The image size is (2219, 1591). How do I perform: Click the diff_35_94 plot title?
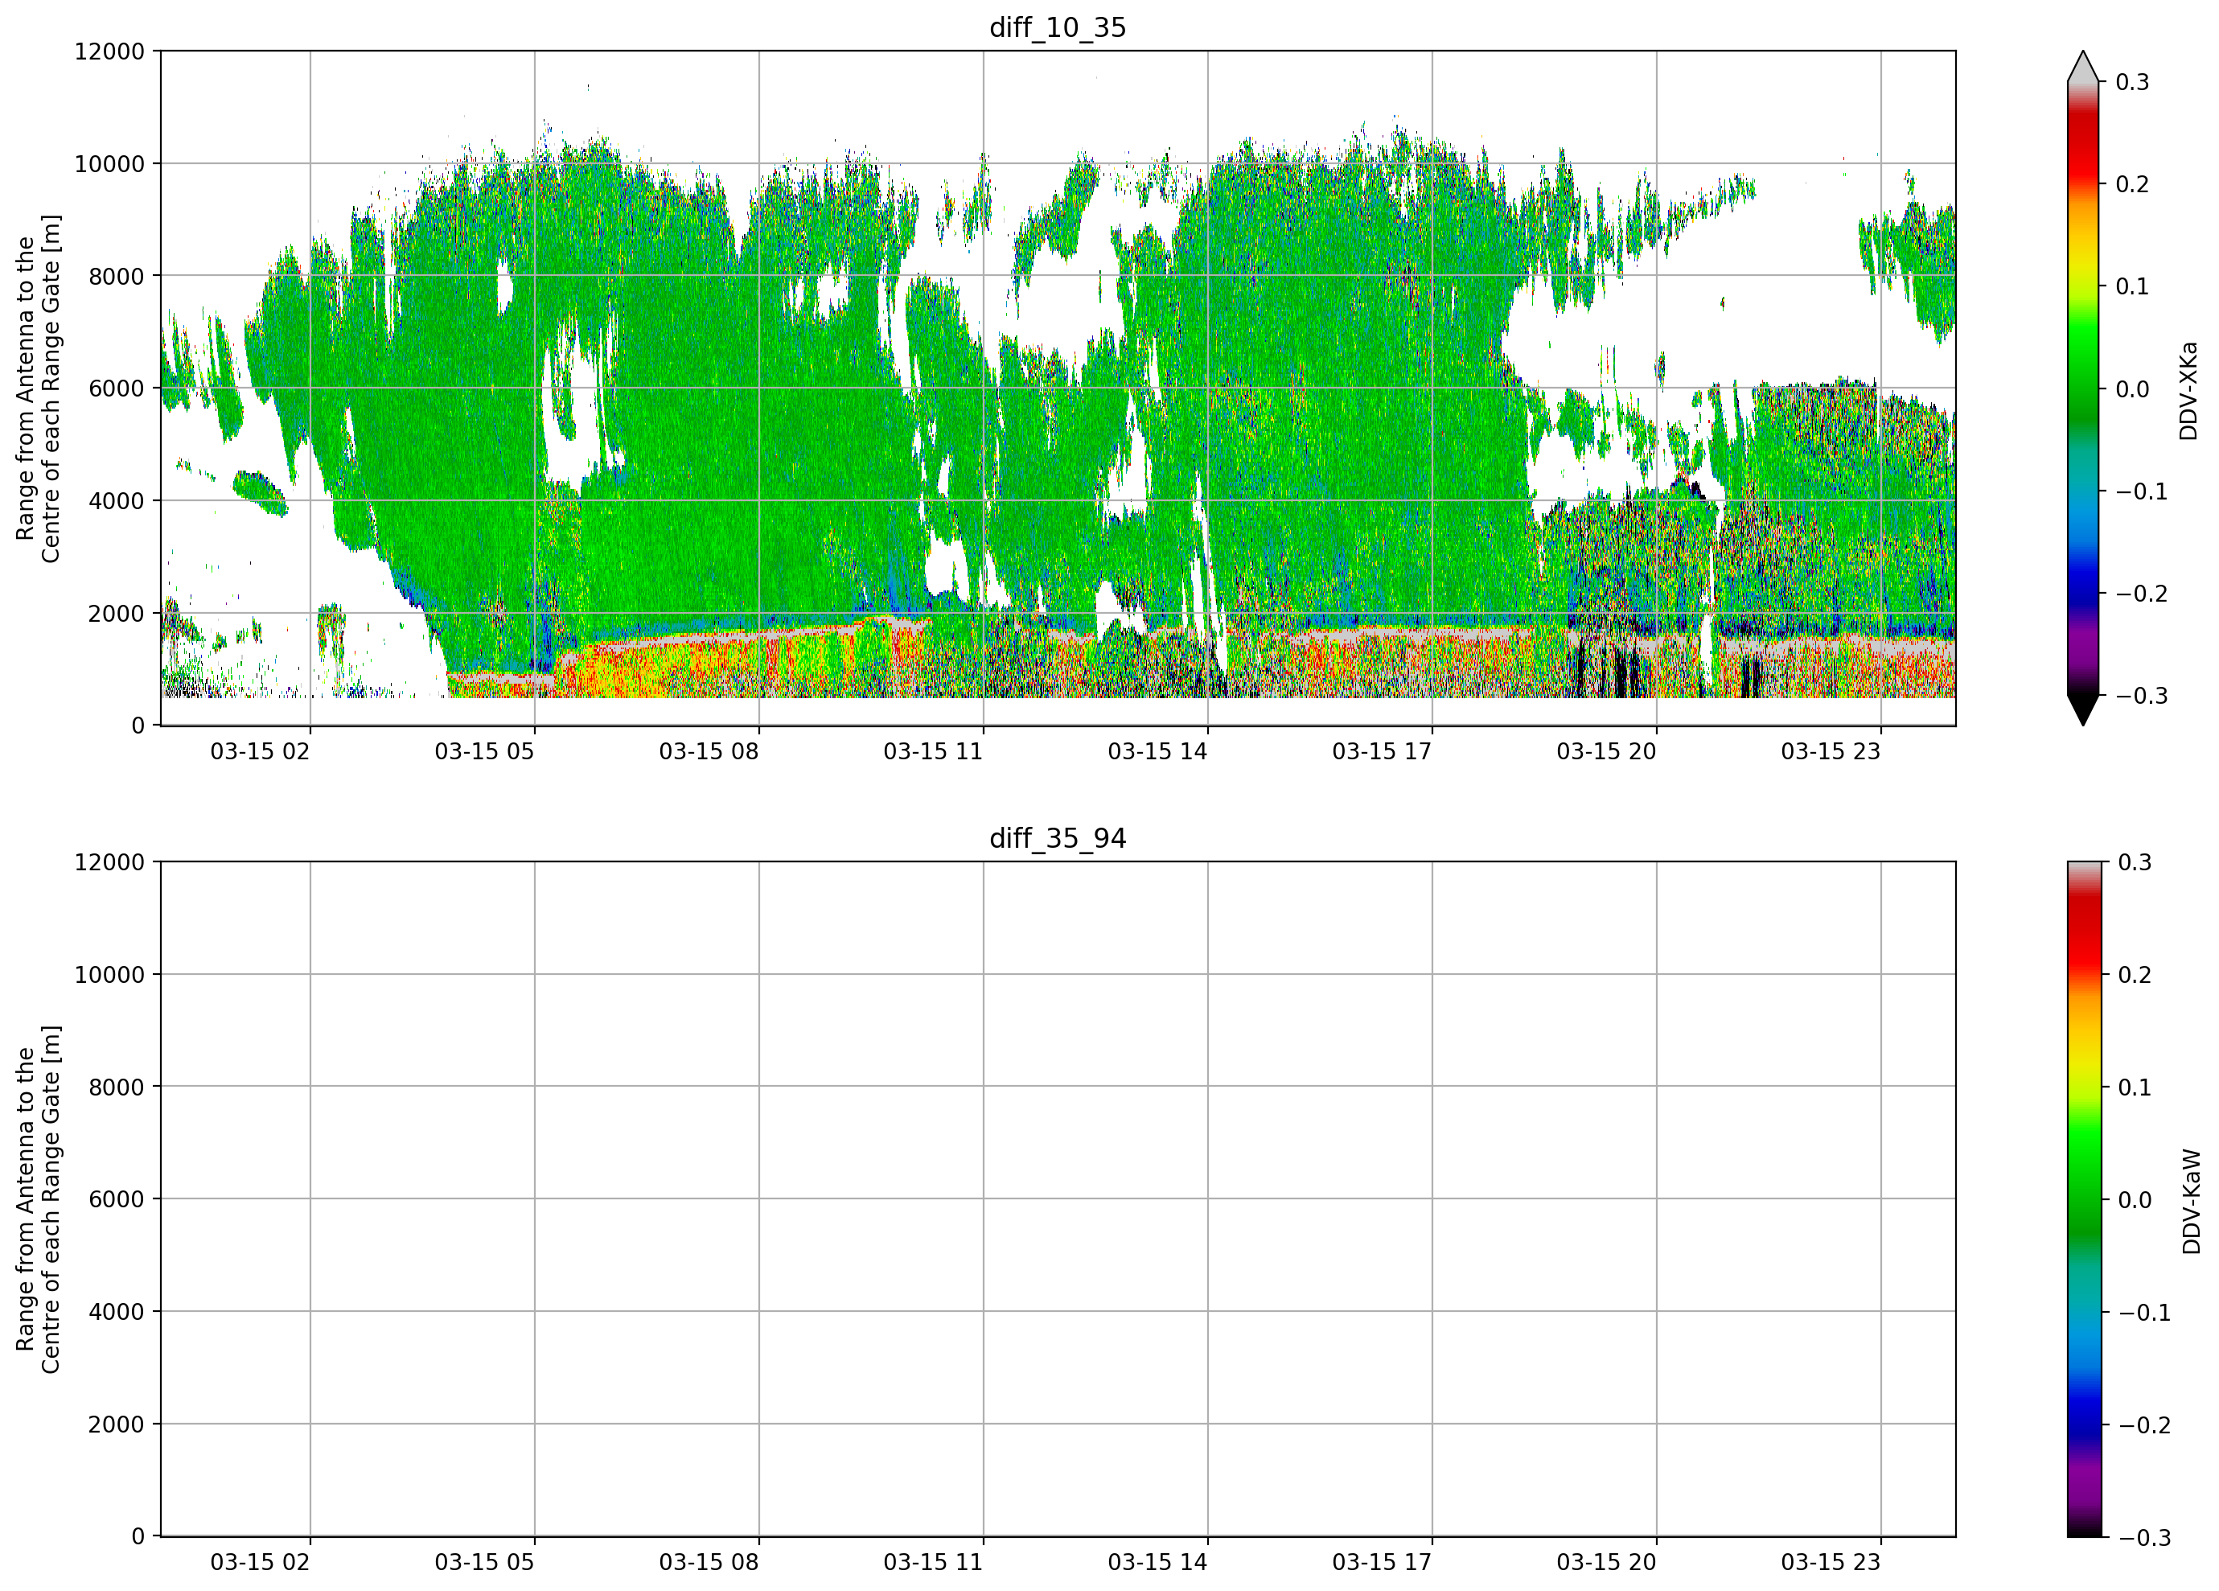pyautogui.click(x=1058, y=839)
